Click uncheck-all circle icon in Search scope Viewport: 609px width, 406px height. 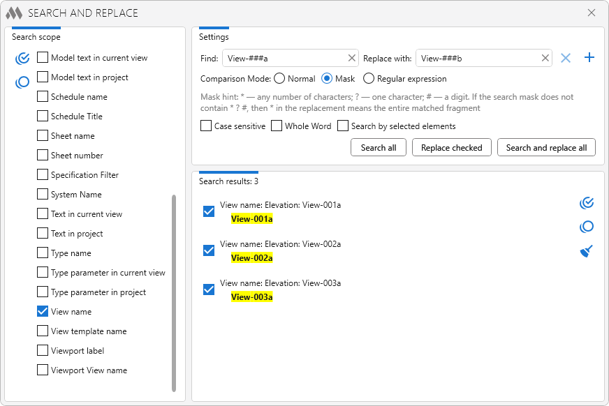(22, 82)
